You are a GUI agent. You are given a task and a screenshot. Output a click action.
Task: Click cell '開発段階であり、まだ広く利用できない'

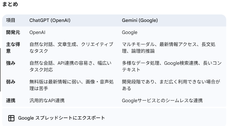[171, 85]
